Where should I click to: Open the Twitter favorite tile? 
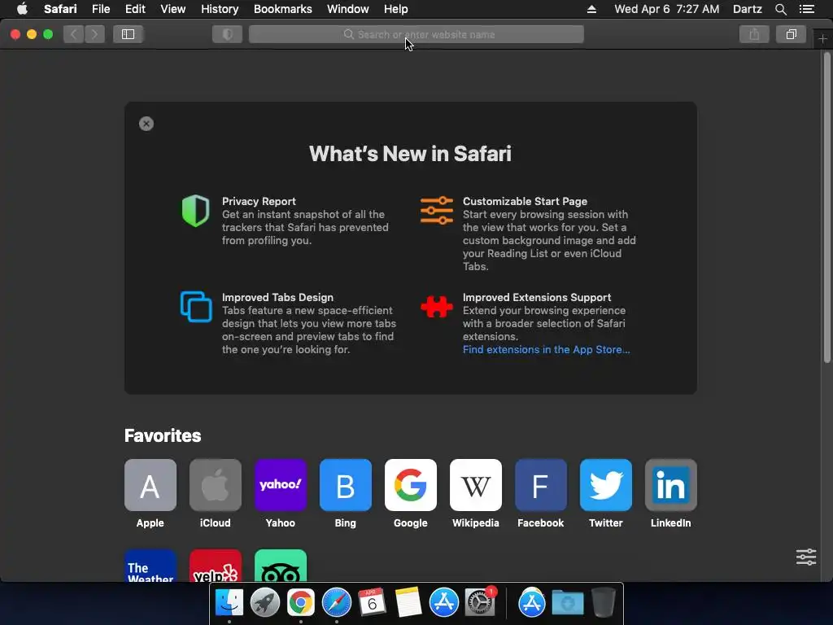pyautogui.click(x=605, y=485)
